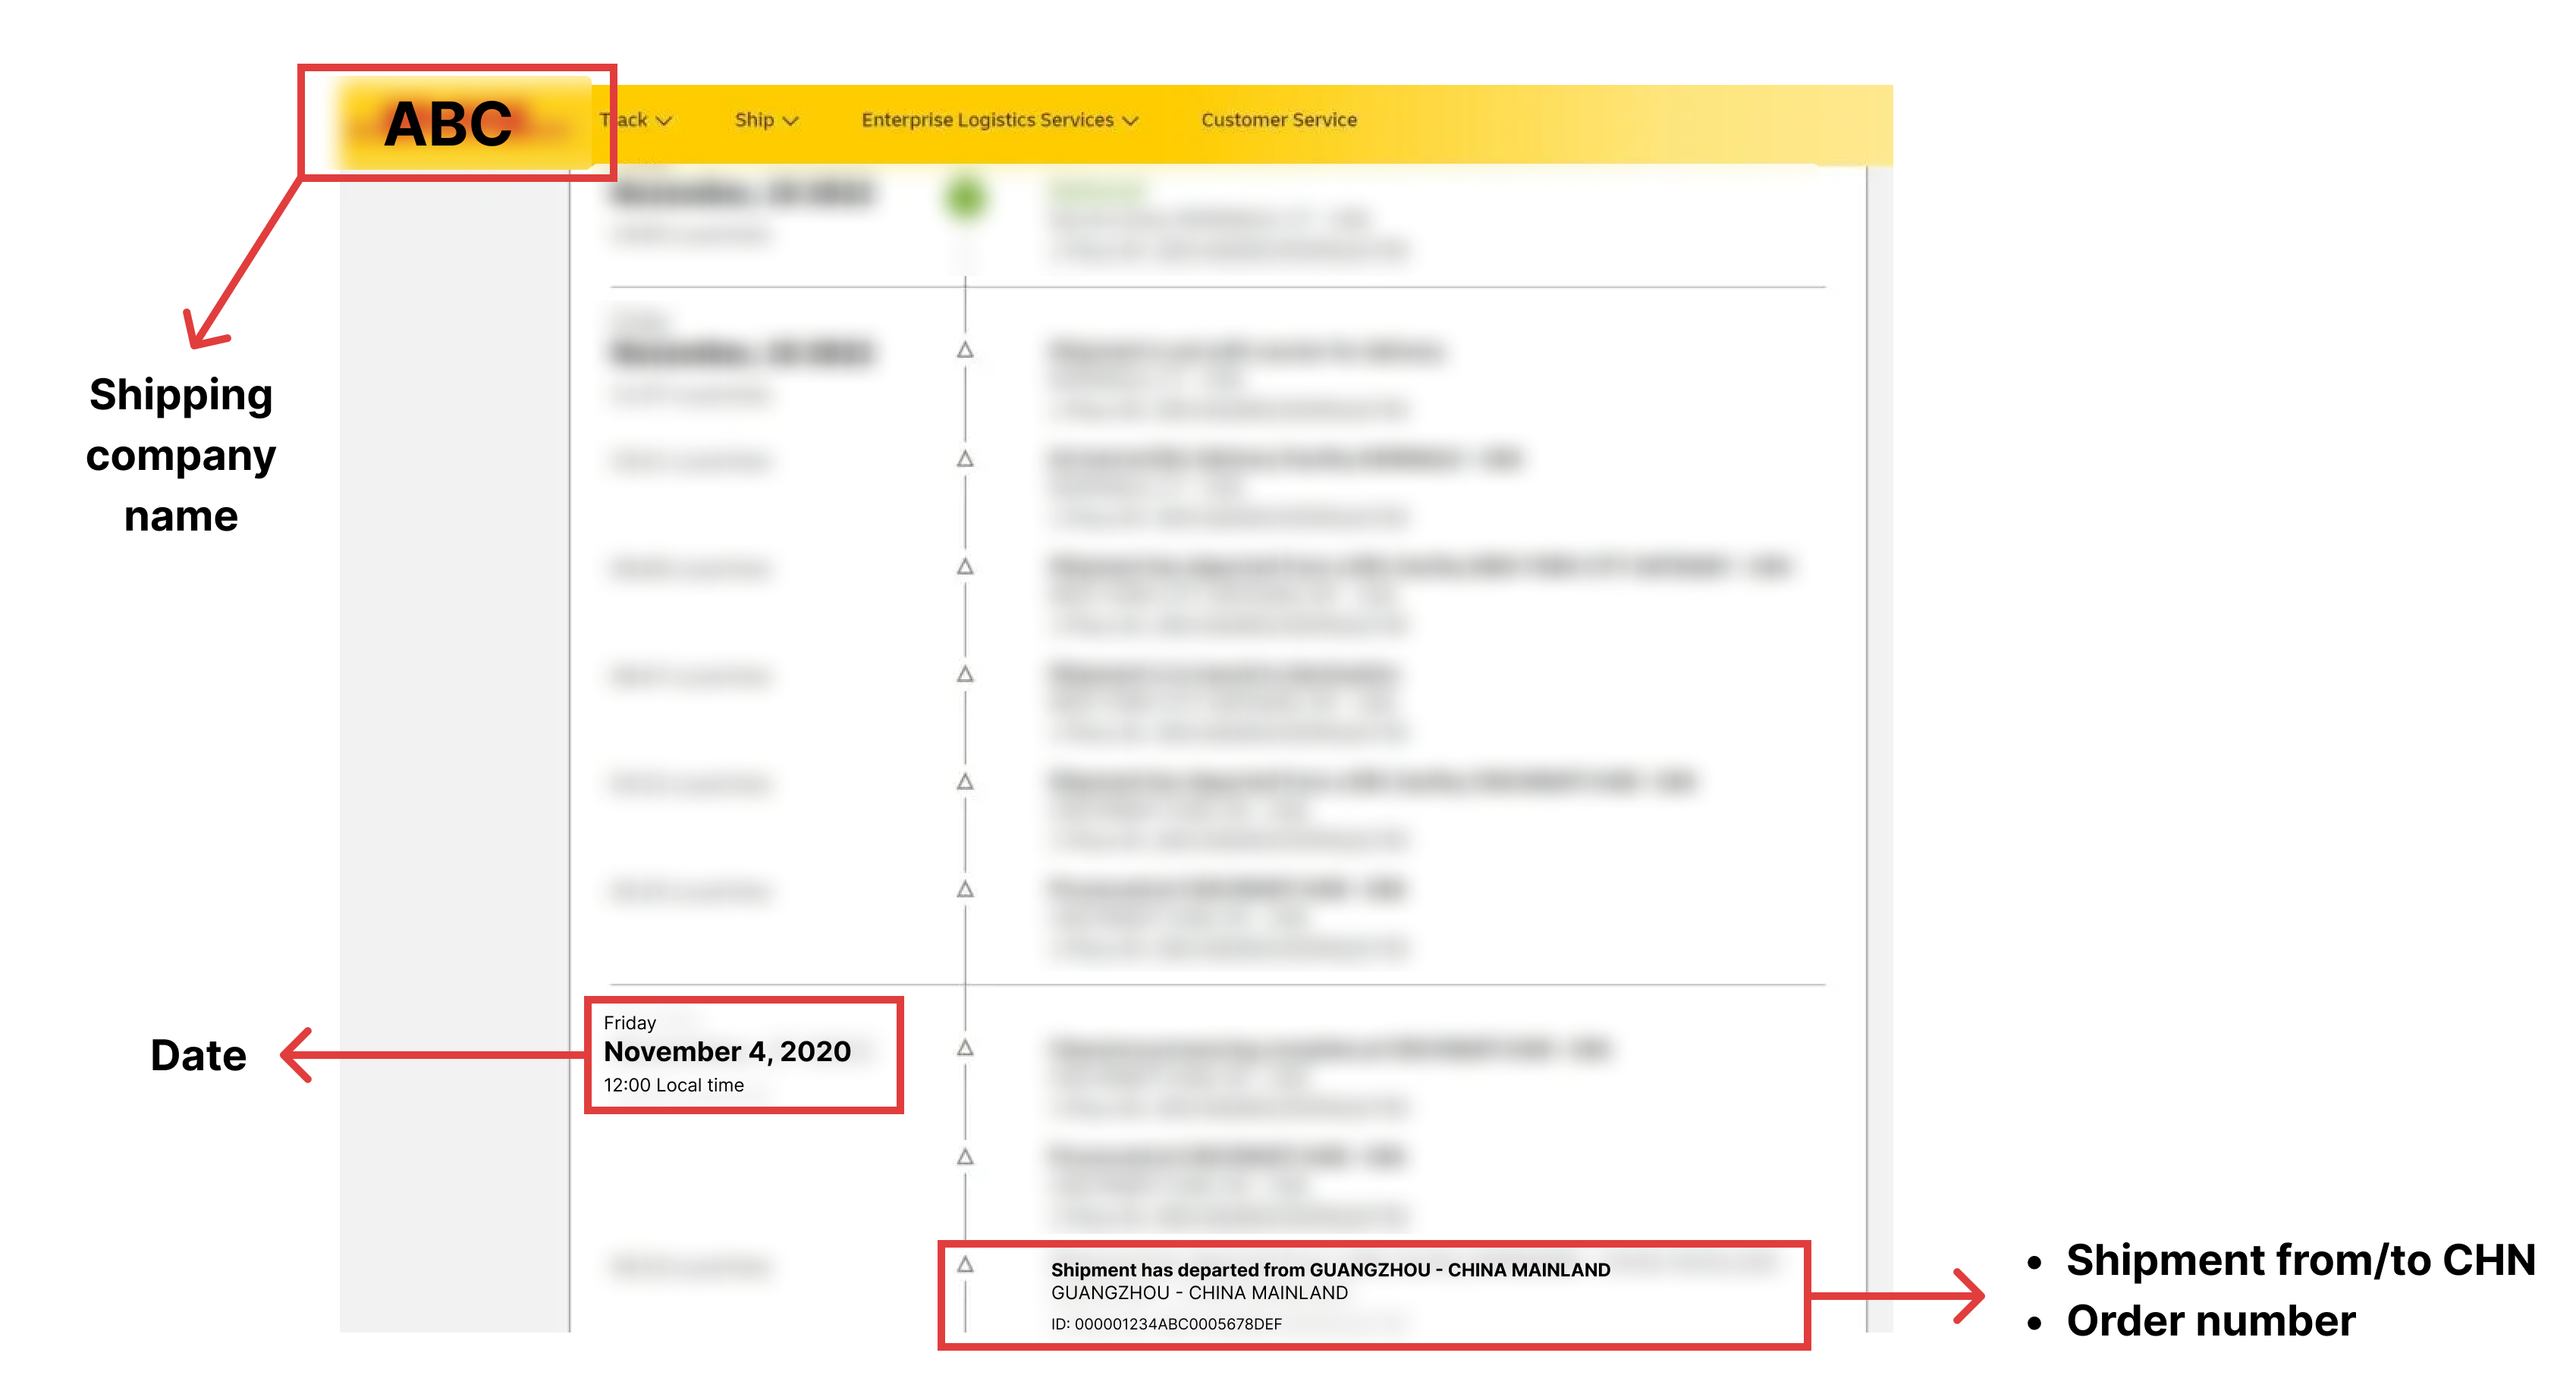
Task: Open the Ship menu
Action: pos(754,120)
